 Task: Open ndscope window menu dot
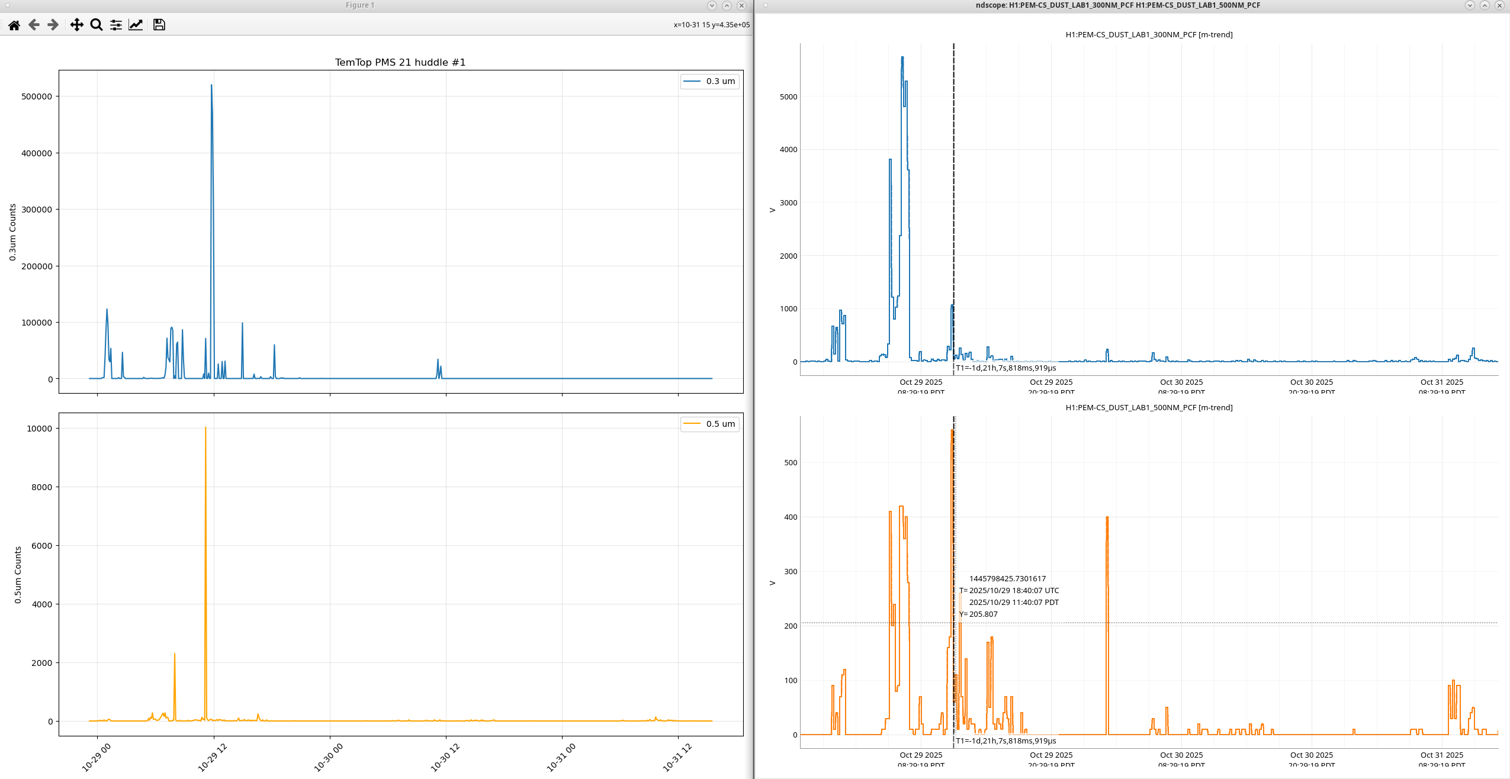pos(765,5)
